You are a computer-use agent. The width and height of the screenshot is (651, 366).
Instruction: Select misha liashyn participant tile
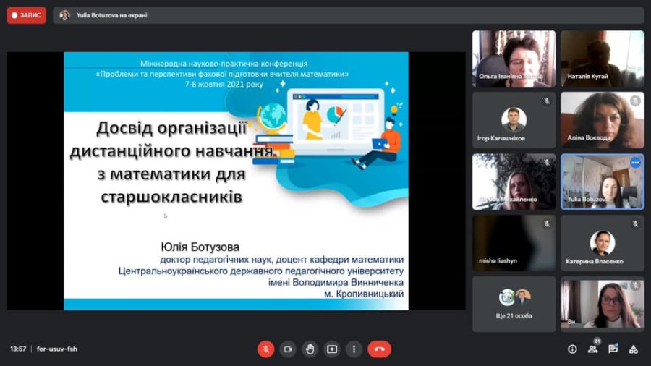click(x=514, y=243)
